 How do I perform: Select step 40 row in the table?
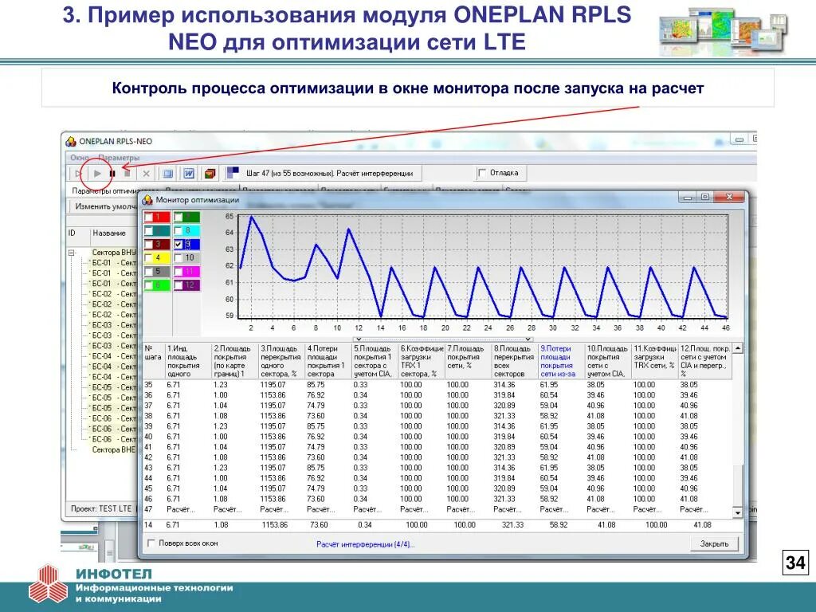[x=437, y=437]
